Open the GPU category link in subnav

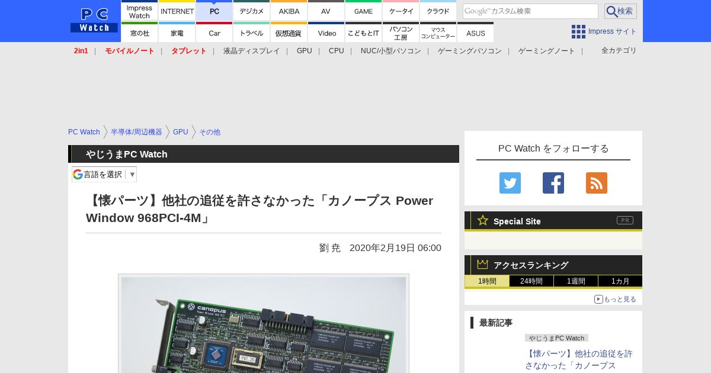305,51
